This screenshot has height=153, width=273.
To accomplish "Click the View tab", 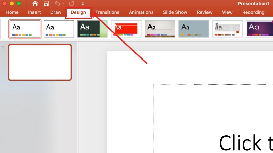I will click(227, 12).
